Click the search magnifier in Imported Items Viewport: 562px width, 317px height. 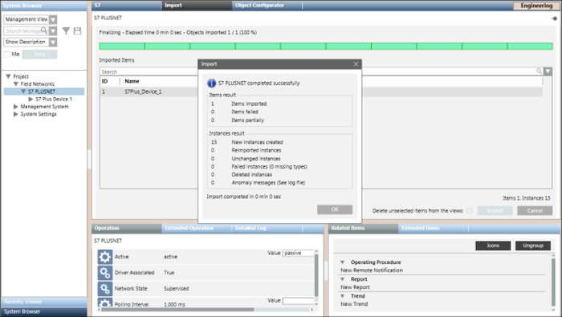(539, 71)
